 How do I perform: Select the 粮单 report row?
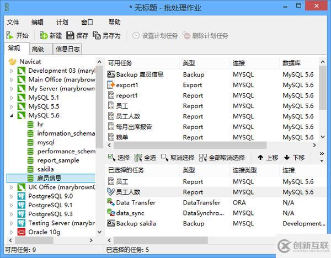[212, 137]
